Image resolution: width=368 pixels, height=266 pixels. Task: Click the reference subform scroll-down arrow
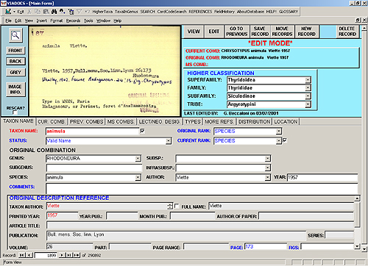point(357,246)
